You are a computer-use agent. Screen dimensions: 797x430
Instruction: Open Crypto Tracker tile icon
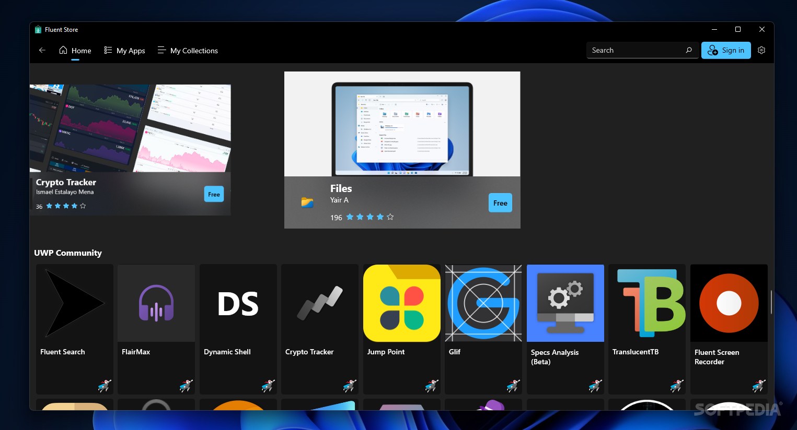click(x=320, y=303)
